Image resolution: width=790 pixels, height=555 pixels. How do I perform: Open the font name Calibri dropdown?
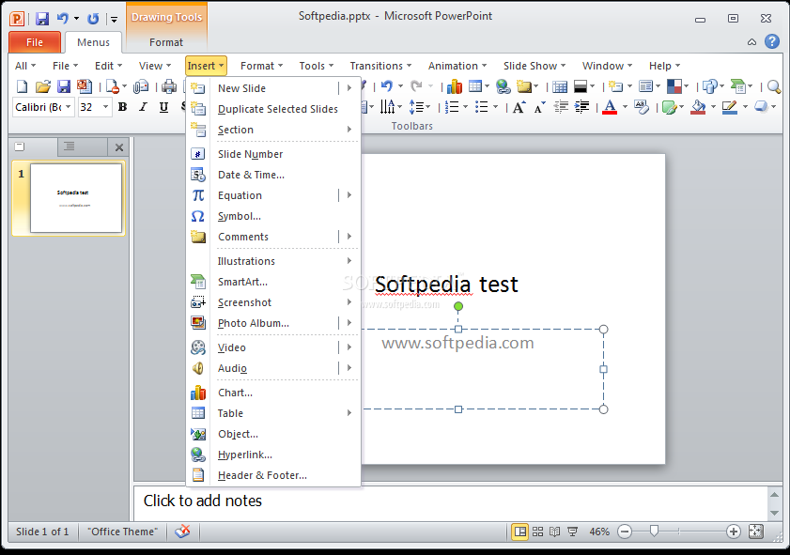coord(68,107)
